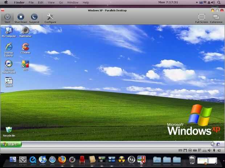Open the Go menu
225x168 pixels.
click(61, 3)
